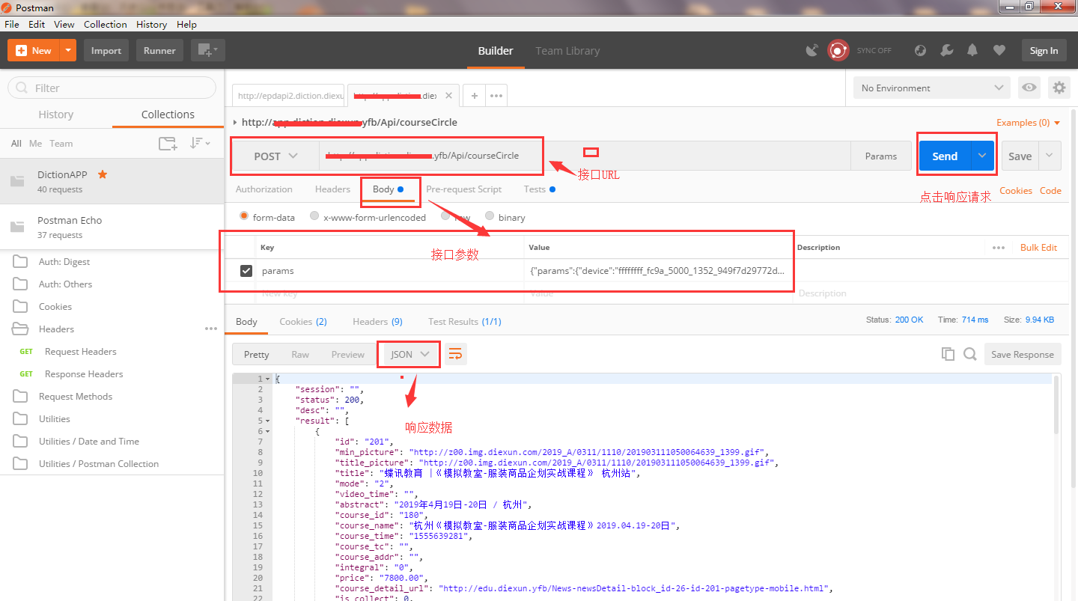Image resolution: width=1078 pixels, height=601 pixels.
Task: Select the x-www-form-urlencoded radio button
Action: pos(314,217)
